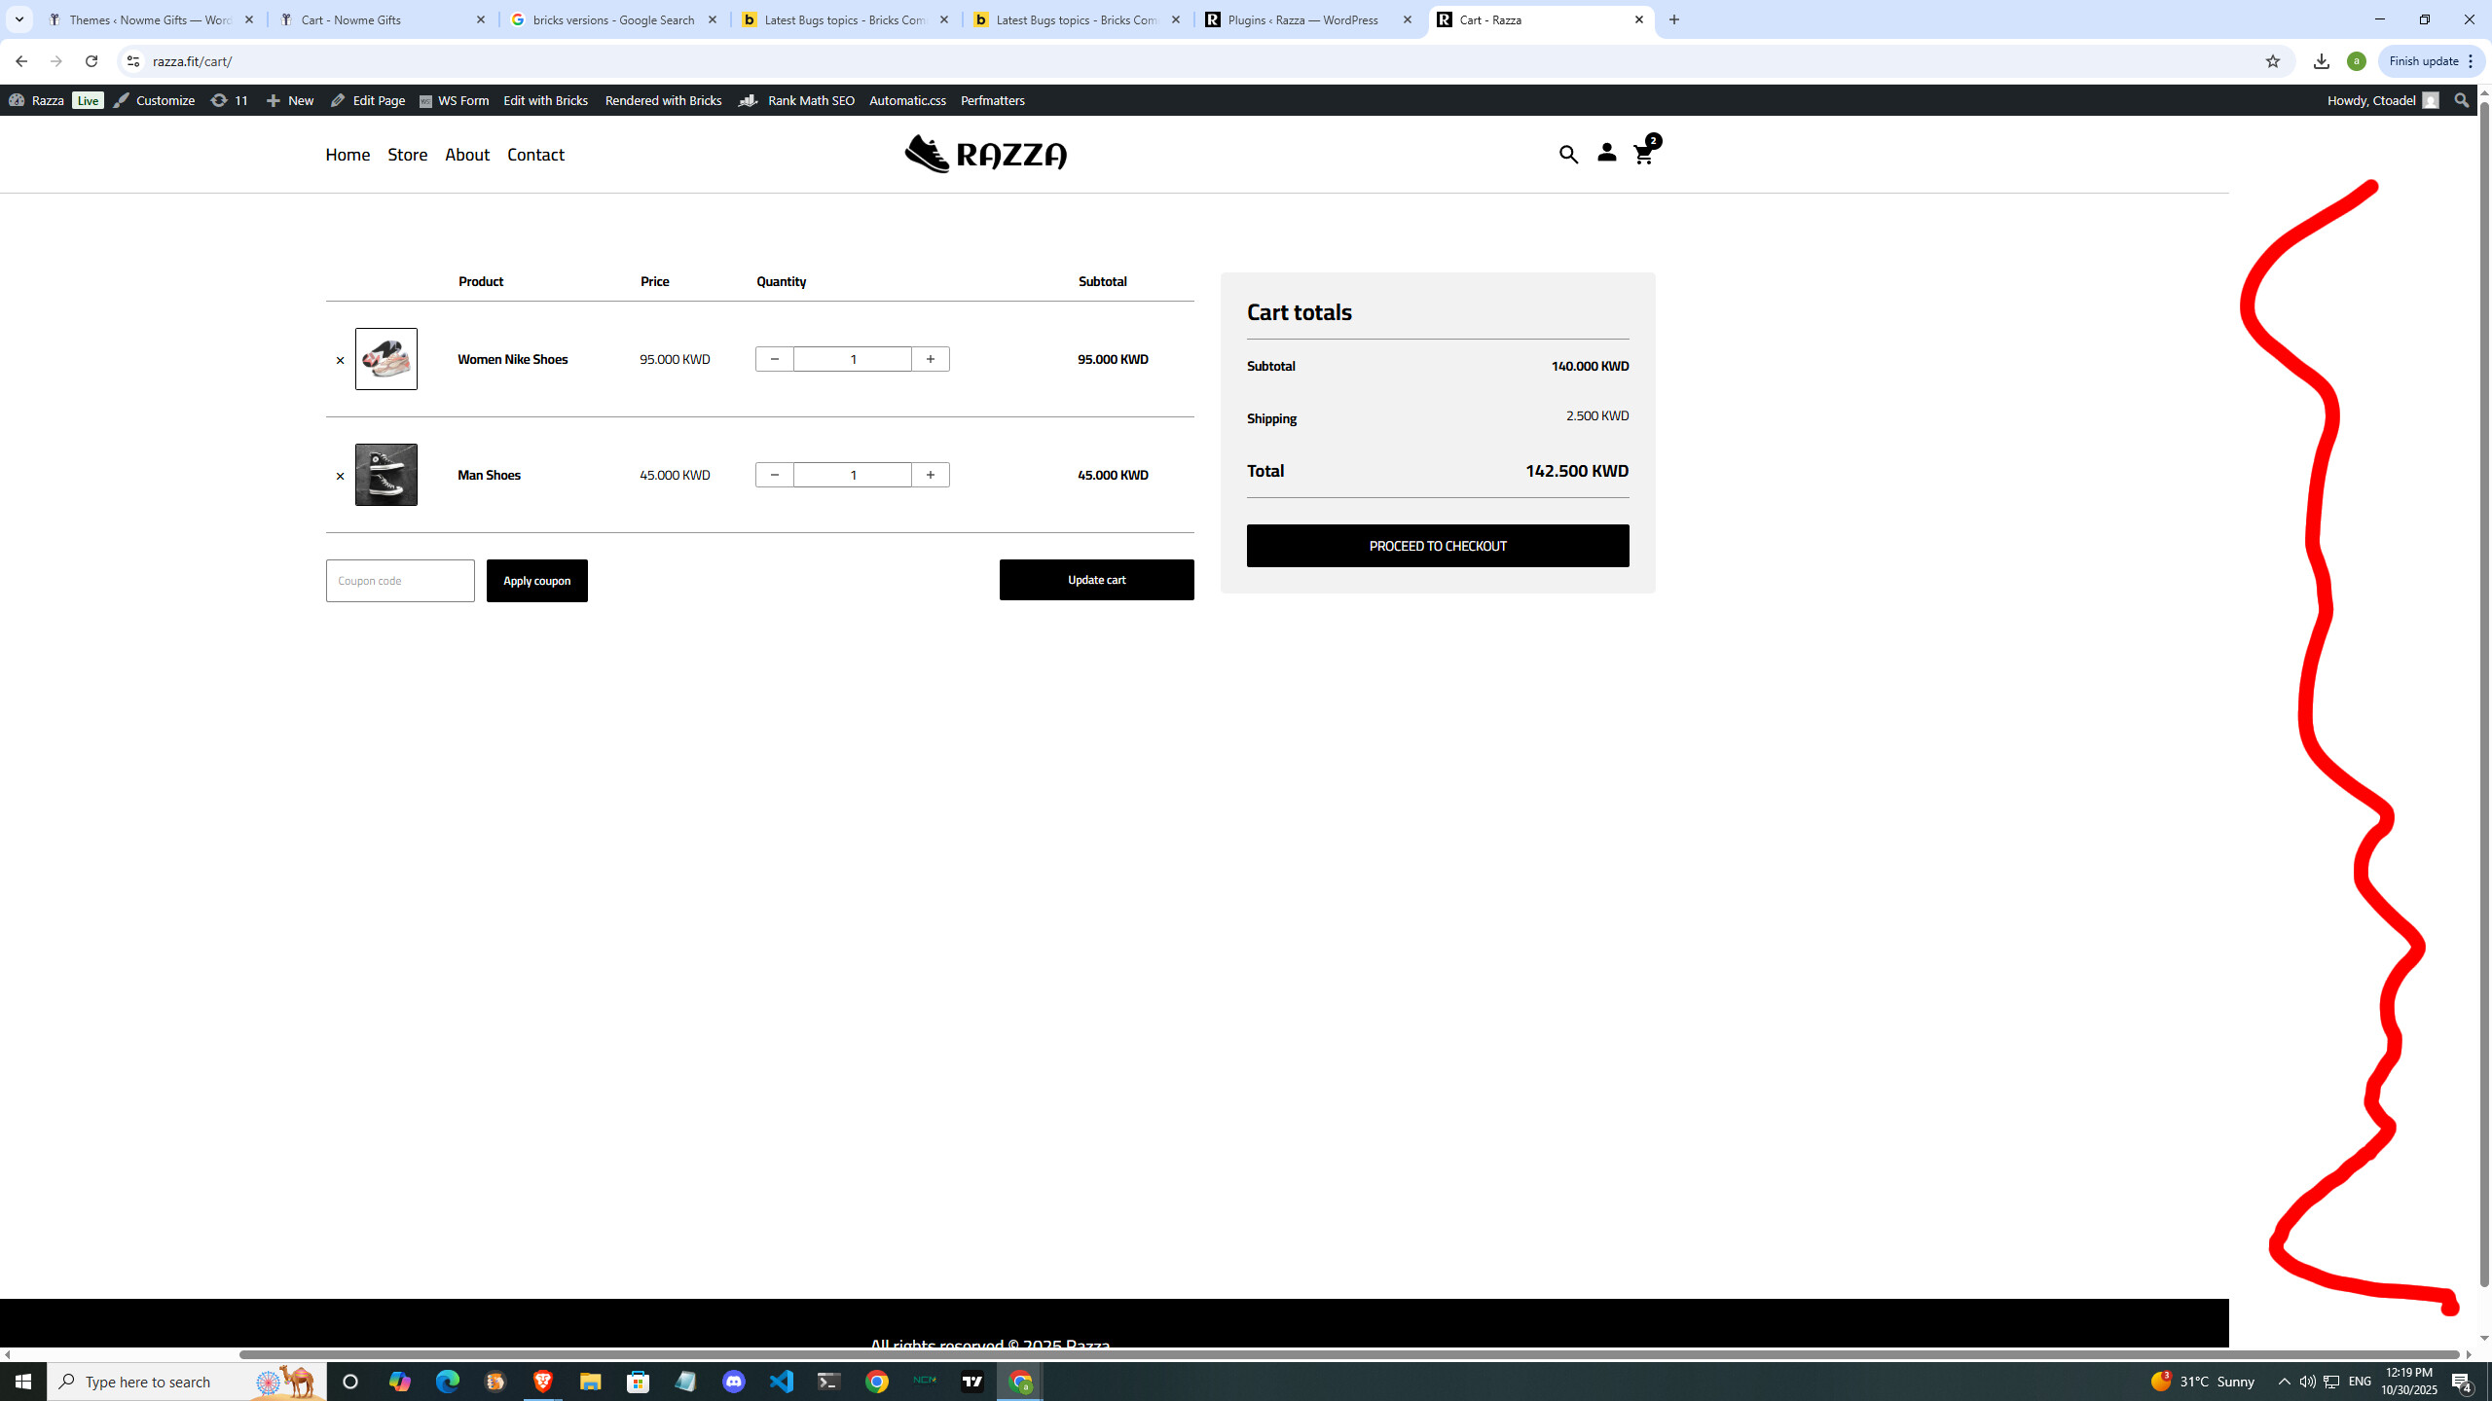Open the shopping cart icon with badge

pos(1643,155)
